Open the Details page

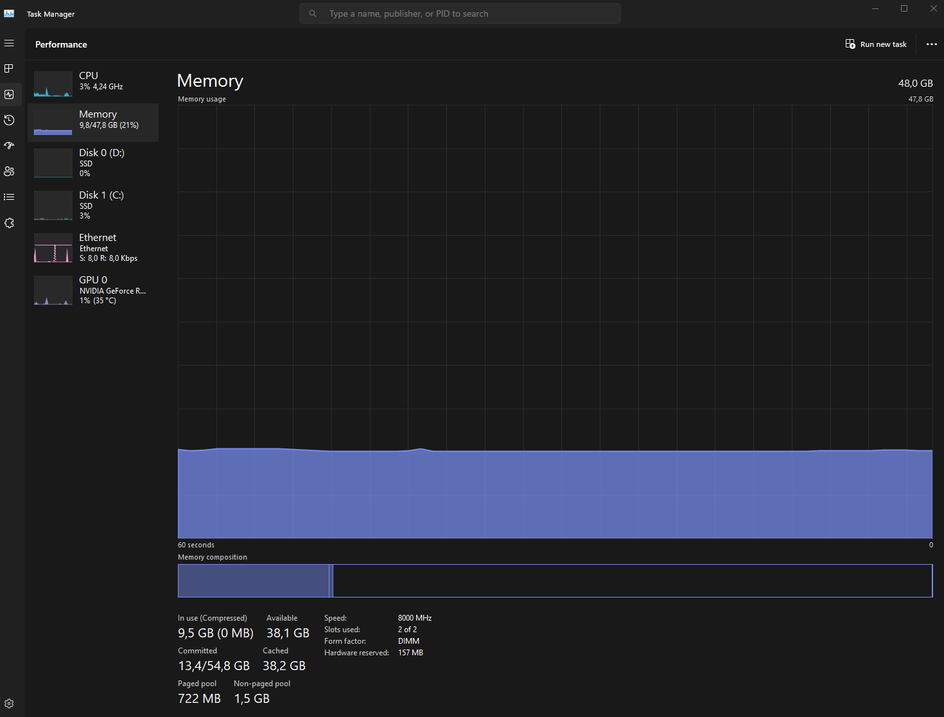(x=9, y=197)
